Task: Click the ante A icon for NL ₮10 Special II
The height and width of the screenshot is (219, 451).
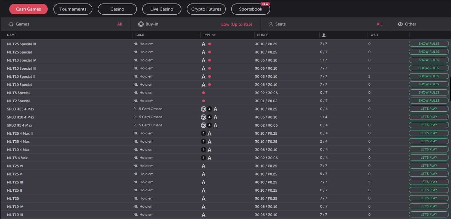Action: 204,76
